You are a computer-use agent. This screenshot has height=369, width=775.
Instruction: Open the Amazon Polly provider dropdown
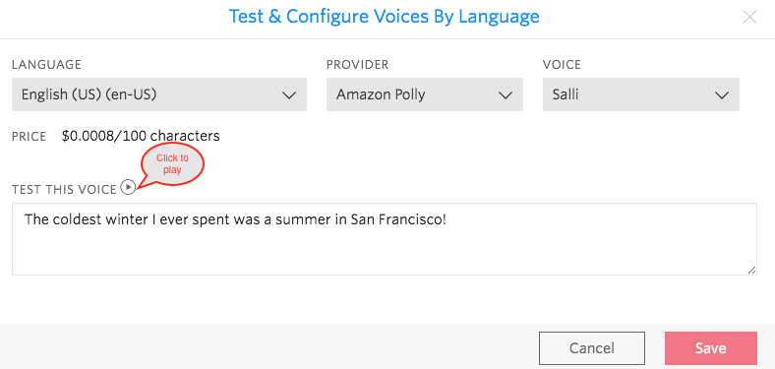[x=425, y=94]
